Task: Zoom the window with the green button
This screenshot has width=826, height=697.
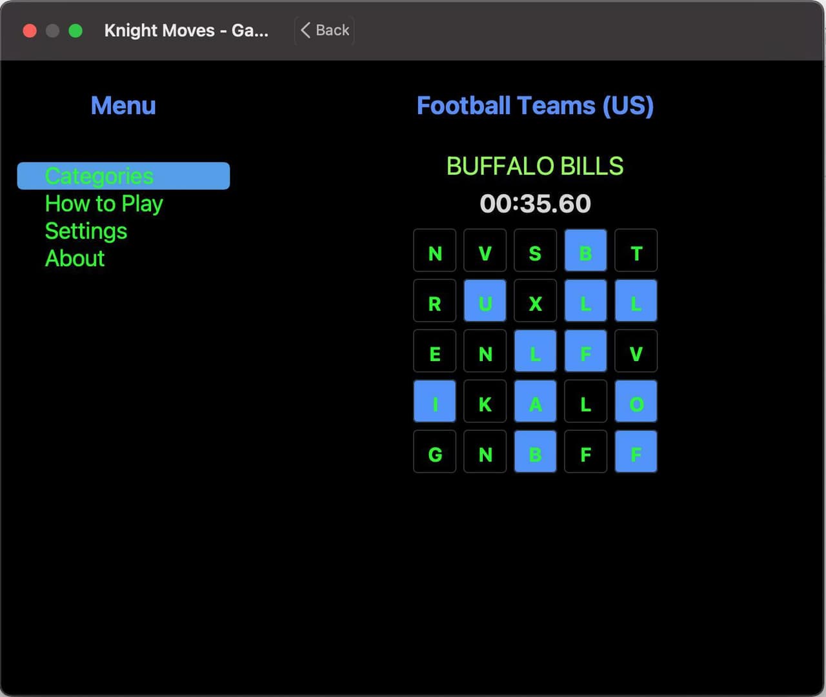Action: coord(76,30)
